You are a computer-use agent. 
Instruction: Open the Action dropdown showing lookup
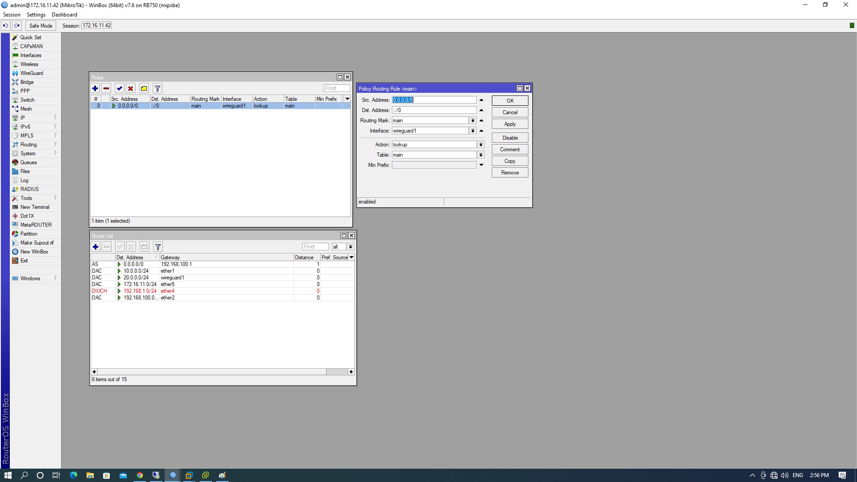click(481, 145)
